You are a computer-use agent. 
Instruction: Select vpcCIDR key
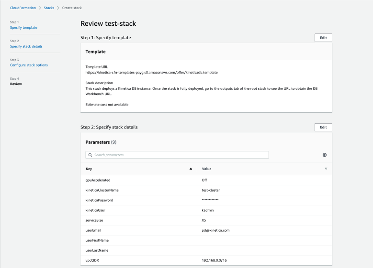point(92,260)
